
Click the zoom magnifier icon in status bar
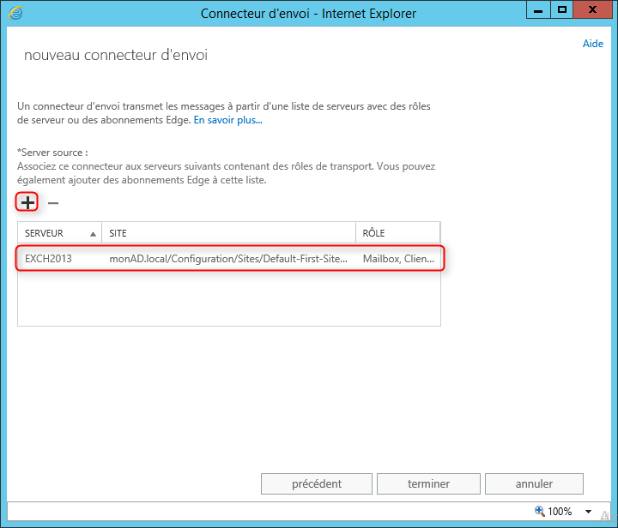[x=540, y=511]
